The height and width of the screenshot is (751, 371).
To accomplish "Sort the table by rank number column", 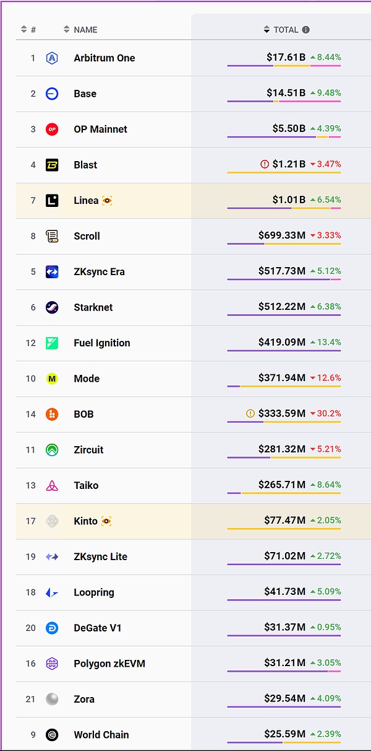I will (28, 30).
